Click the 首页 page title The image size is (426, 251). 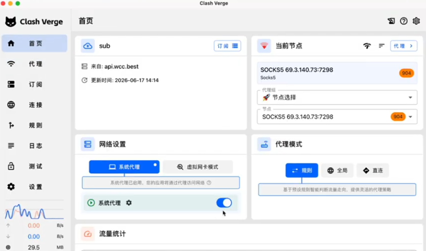point(86,21)
